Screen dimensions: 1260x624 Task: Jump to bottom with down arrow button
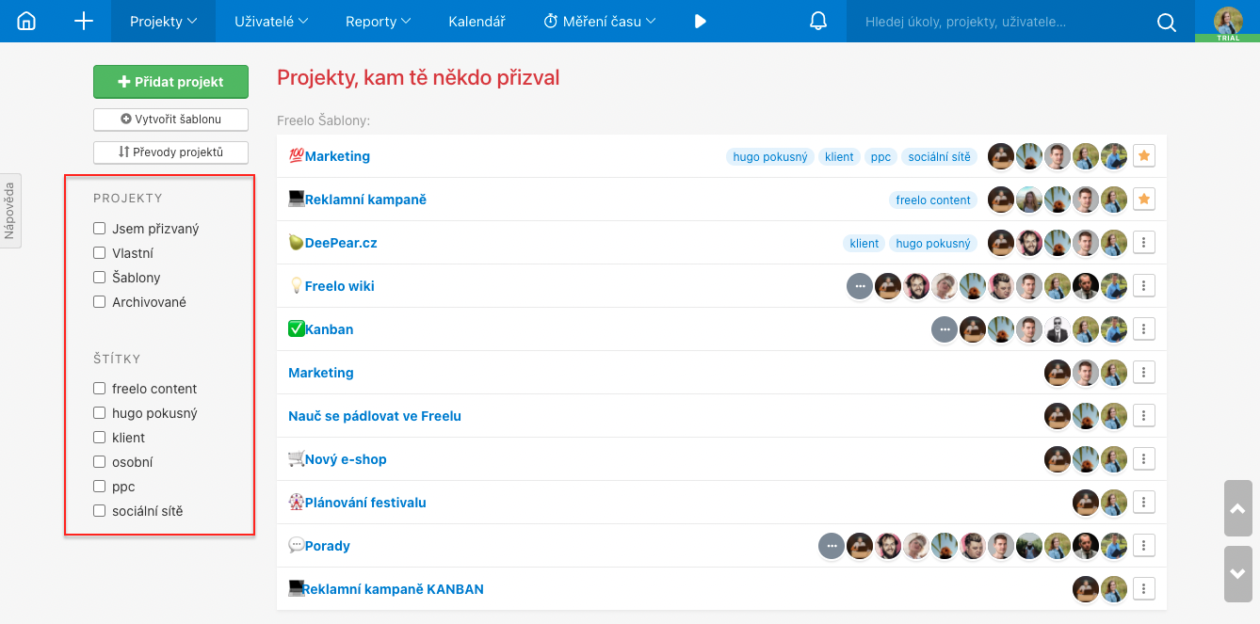click(1238, 574)
